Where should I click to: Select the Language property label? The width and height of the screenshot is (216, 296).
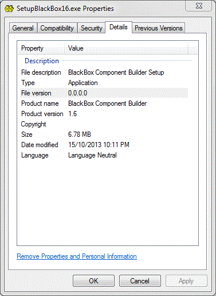tap(35, 155)
